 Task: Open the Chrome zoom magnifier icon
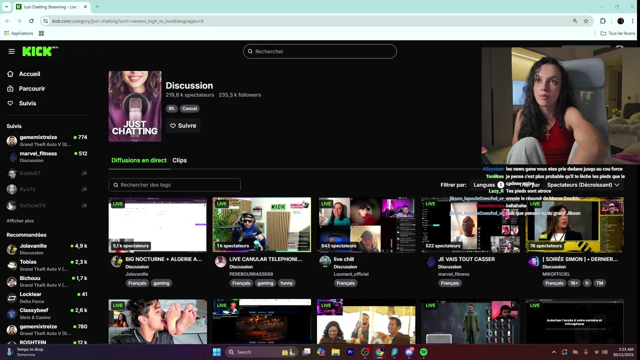(x=575, y=21)
